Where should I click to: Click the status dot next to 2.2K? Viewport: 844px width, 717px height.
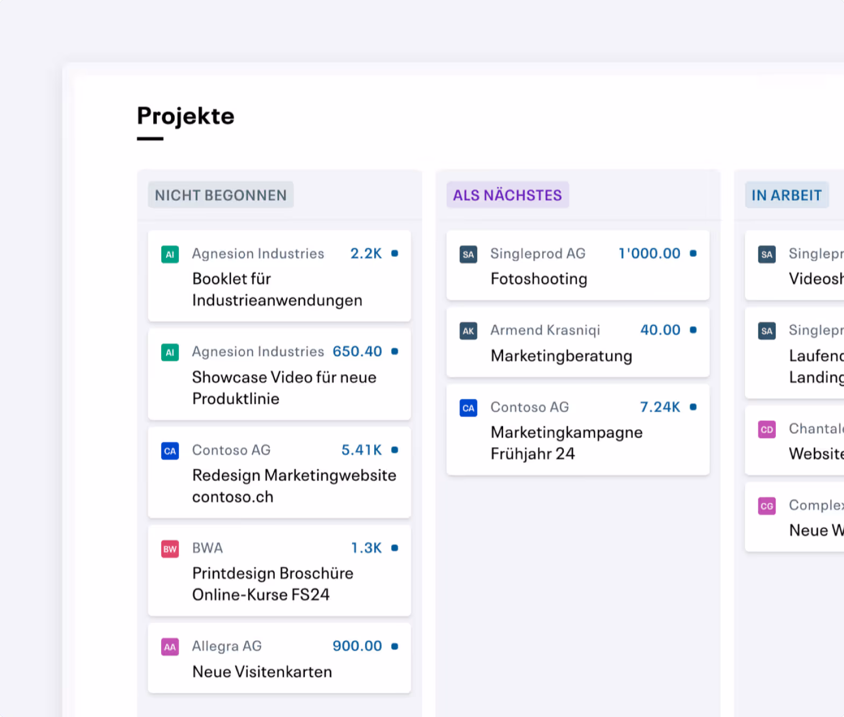(x=395, y=253)
